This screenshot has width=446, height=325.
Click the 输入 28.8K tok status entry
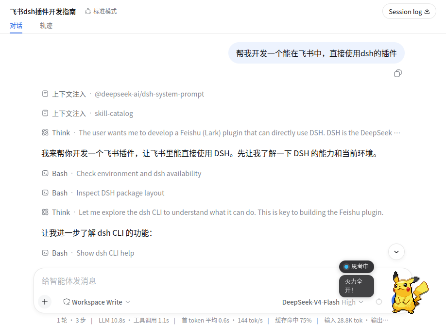coord(343,321)
